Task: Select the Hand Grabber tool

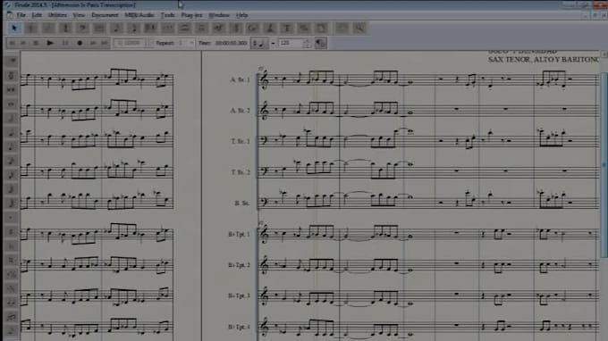Action: [342, 29]
